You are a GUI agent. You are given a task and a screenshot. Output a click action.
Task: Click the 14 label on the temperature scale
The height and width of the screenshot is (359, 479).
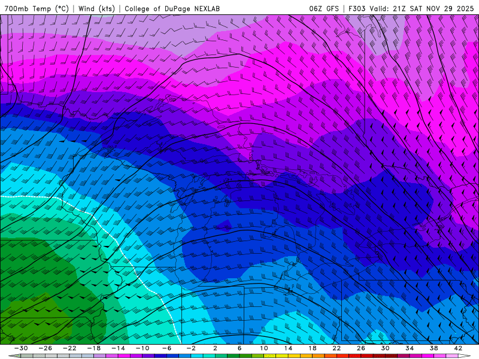coord(289,348)
